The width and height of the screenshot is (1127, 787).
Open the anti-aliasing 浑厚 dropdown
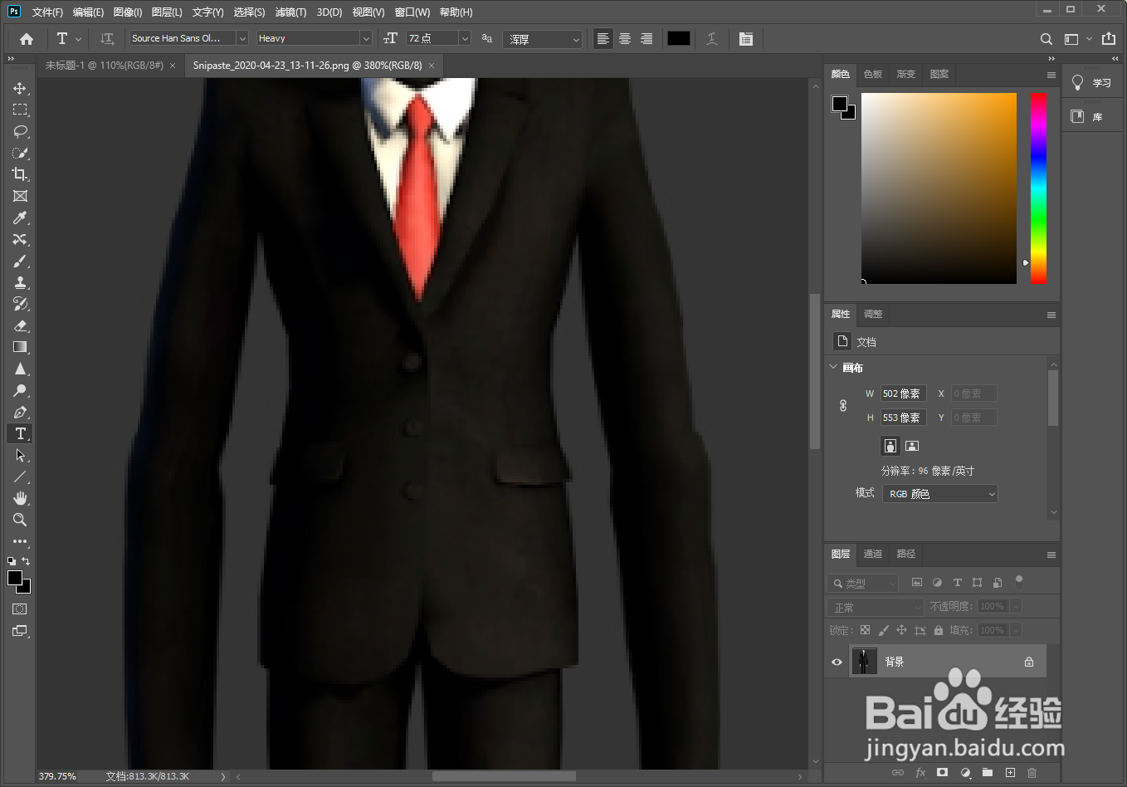click(543, 39)
